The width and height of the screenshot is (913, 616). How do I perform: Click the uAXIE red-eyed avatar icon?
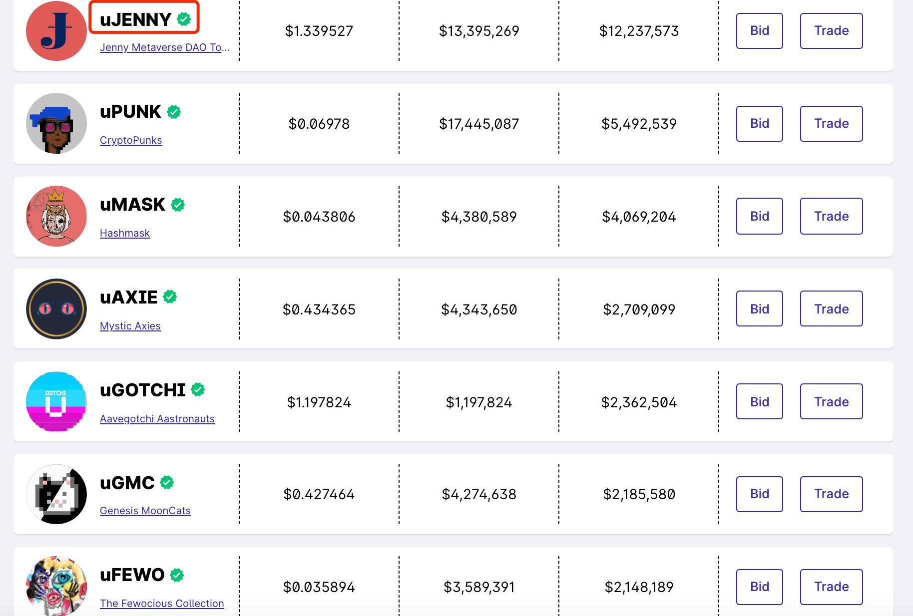coord(56,309)
